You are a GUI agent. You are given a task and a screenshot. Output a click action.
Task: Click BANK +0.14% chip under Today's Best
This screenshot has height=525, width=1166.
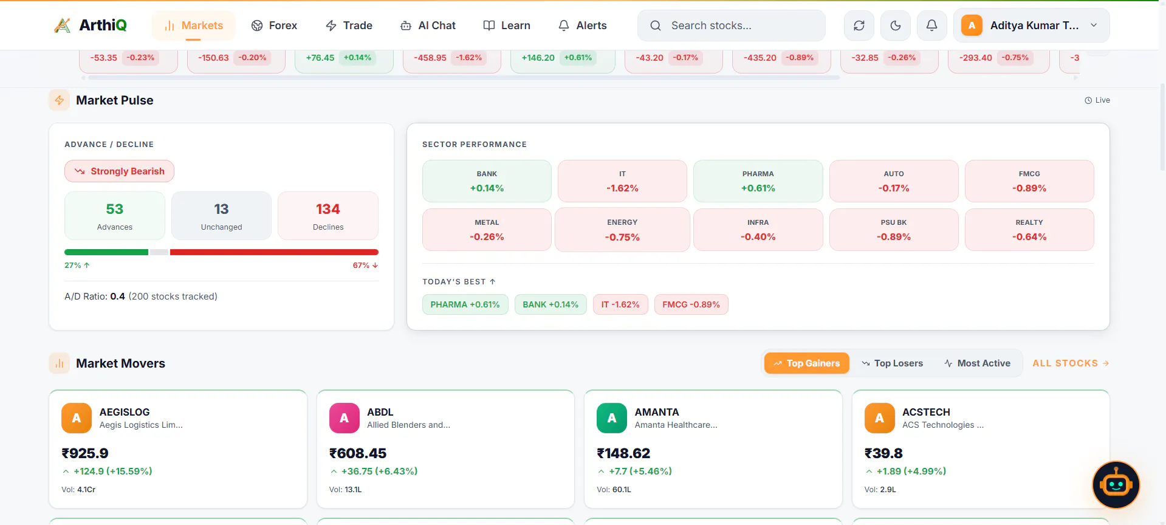click(x=550, y=304)
